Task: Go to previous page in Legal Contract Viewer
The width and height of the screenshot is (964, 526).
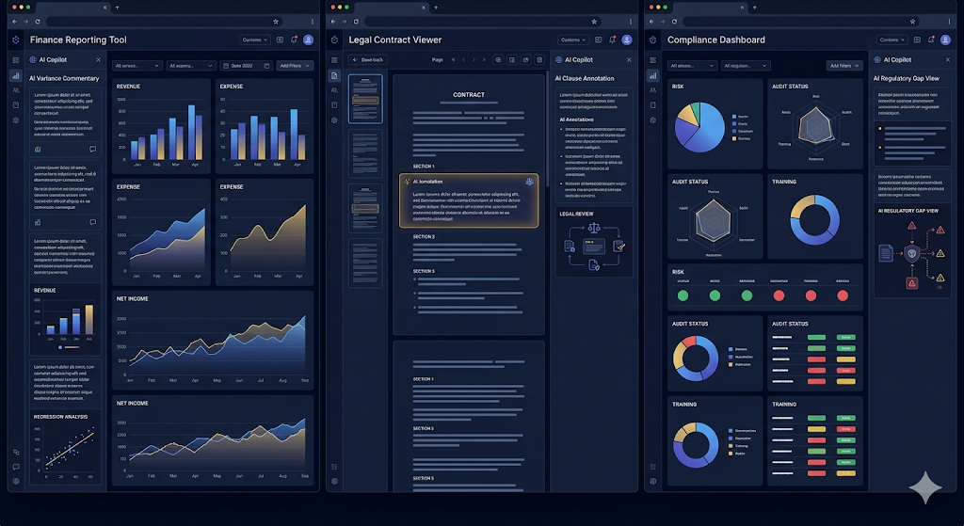Action: tap(463, 60)
